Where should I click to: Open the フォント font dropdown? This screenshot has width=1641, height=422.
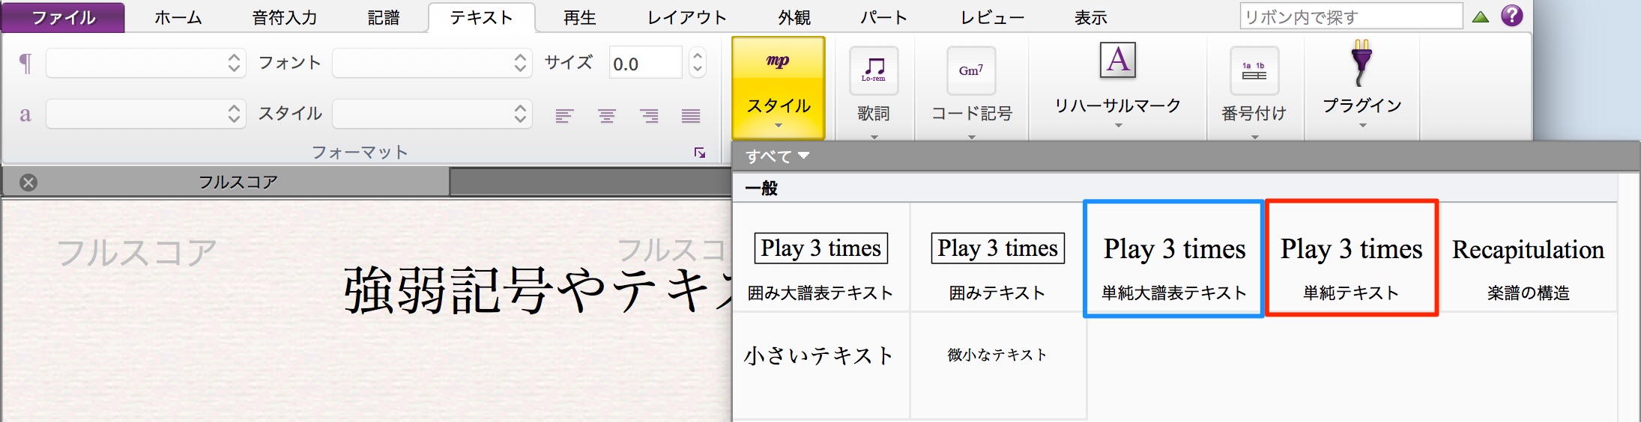tap(432, 63)
